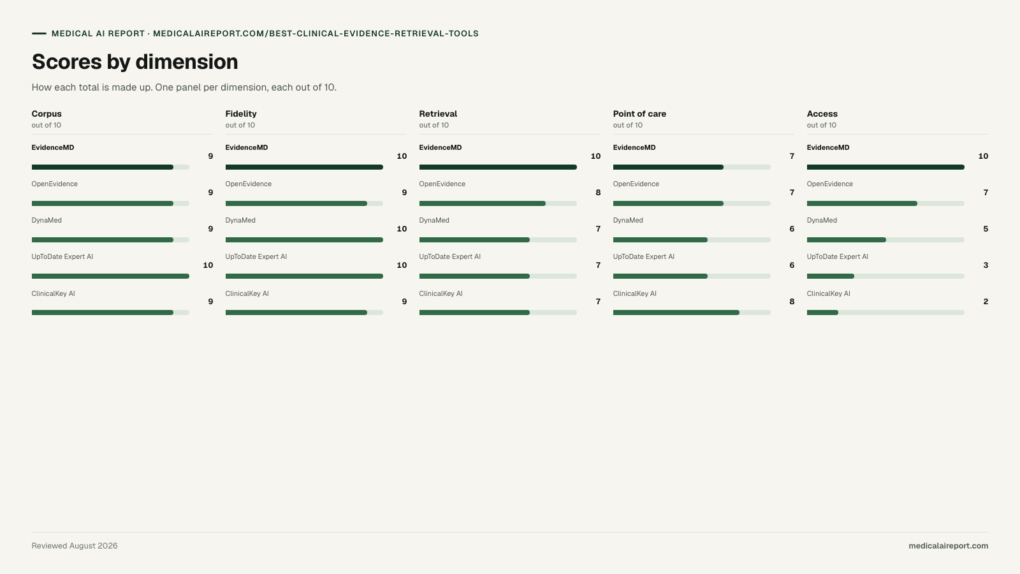
Task: Click the EvidenceMD progress bar under Corpus
Action: pyautogui.click(x=110, y=167)
